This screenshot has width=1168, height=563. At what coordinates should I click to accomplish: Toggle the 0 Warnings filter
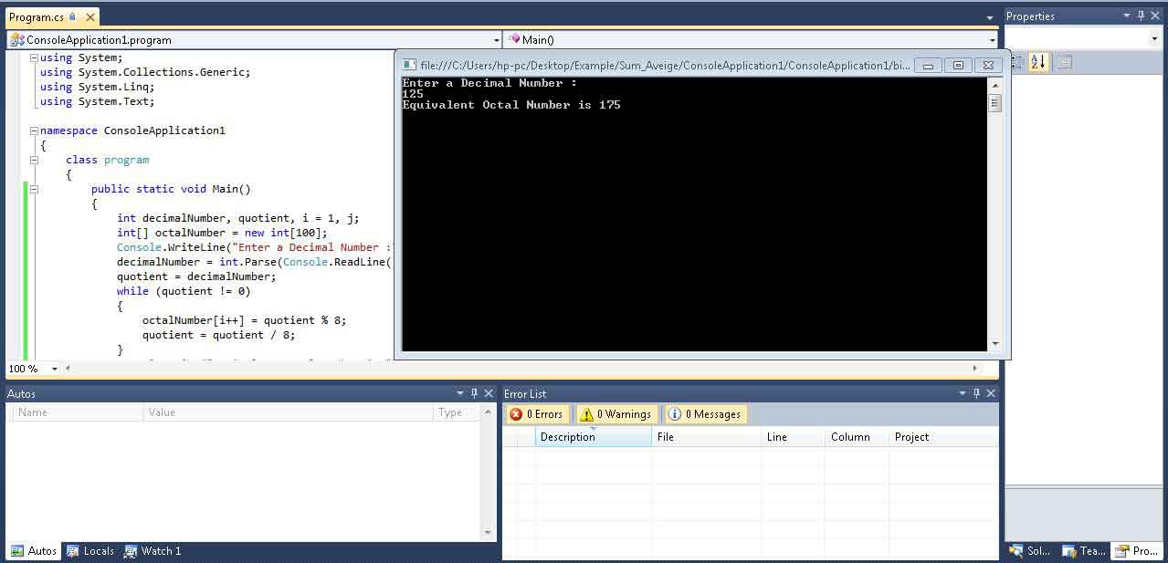pos(617,414)
